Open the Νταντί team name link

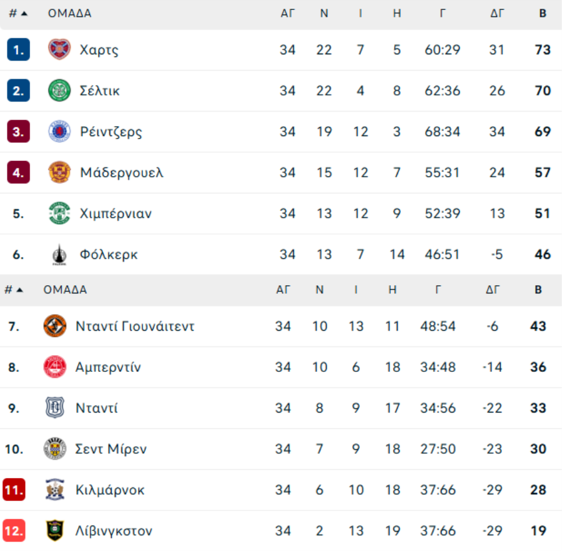tap(96, 408)
